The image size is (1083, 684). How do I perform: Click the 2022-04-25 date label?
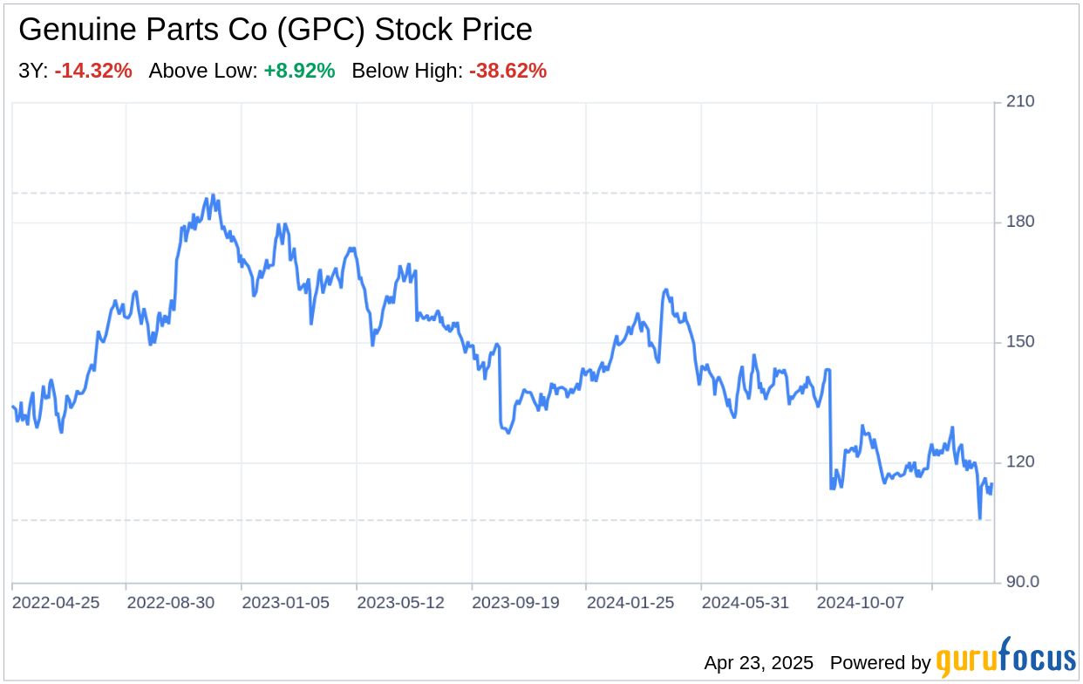(56, 603)
